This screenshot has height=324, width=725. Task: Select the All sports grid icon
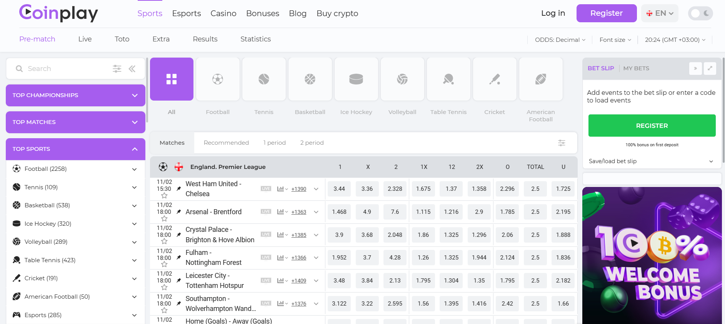point(172,79)
